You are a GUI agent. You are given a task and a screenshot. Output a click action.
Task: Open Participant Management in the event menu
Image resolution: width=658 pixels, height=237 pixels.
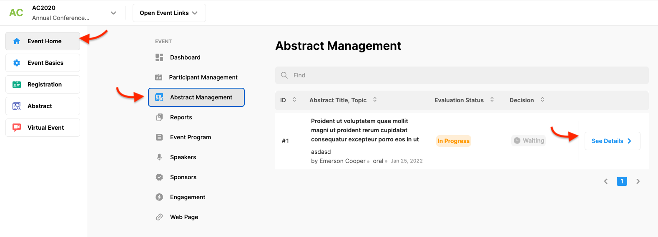[x=203, y=77]
